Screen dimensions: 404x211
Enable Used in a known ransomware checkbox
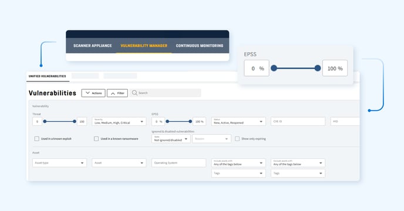click(x=96, y=139)
